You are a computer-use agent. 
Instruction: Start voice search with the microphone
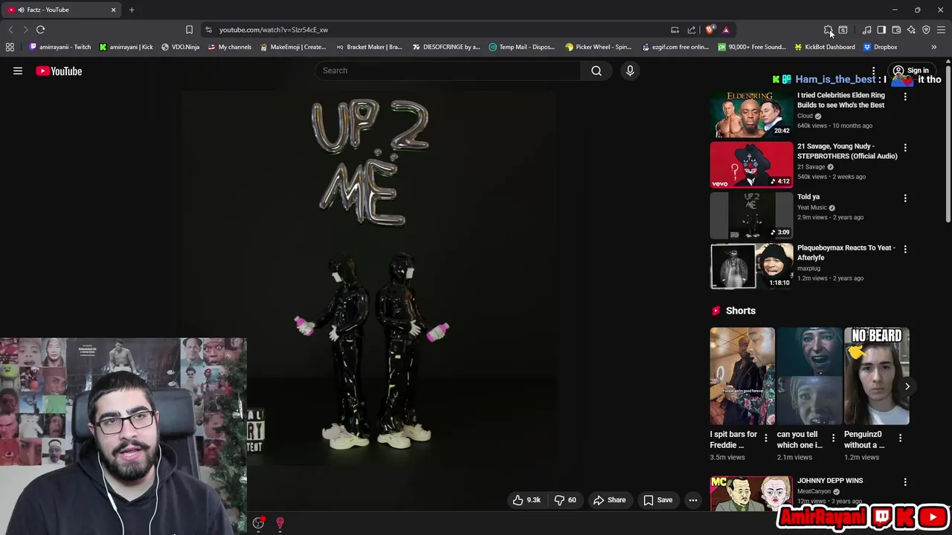click(x=630, y=71)
